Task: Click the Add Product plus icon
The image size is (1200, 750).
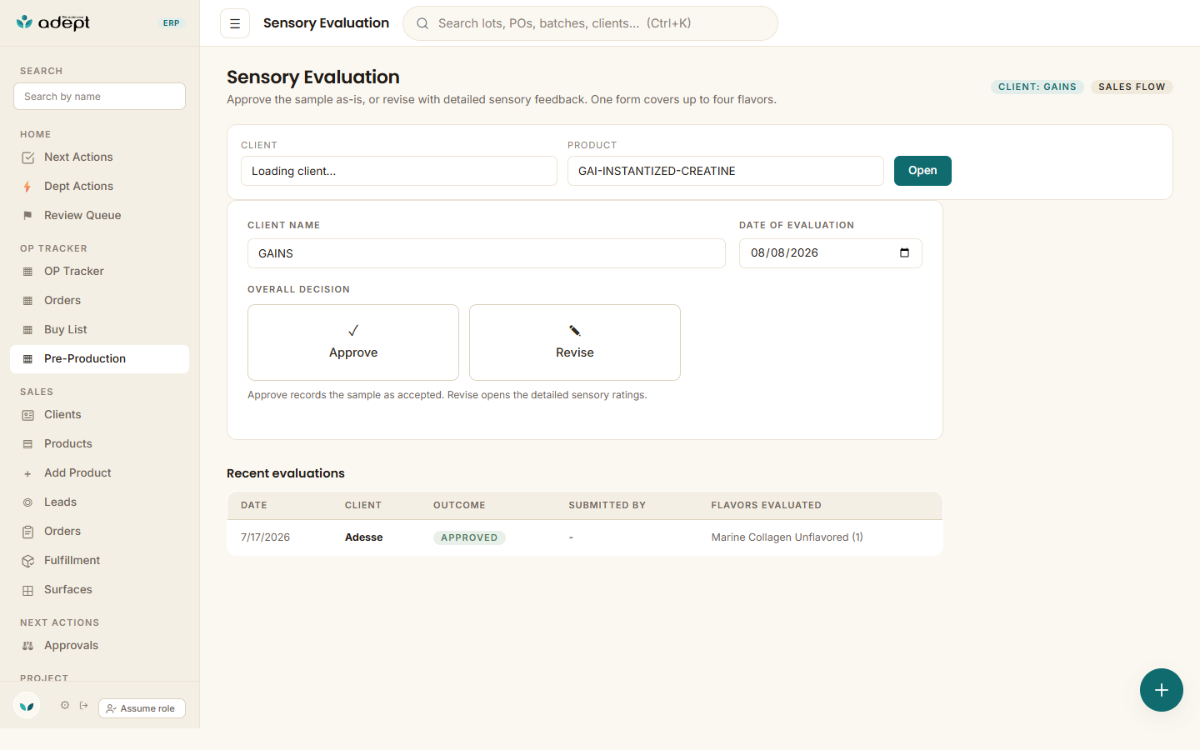Action: tap(27, 473)
